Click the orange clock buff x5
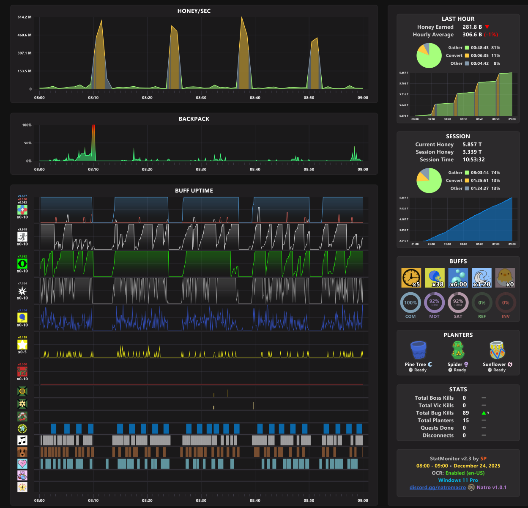 pos(411,278)
